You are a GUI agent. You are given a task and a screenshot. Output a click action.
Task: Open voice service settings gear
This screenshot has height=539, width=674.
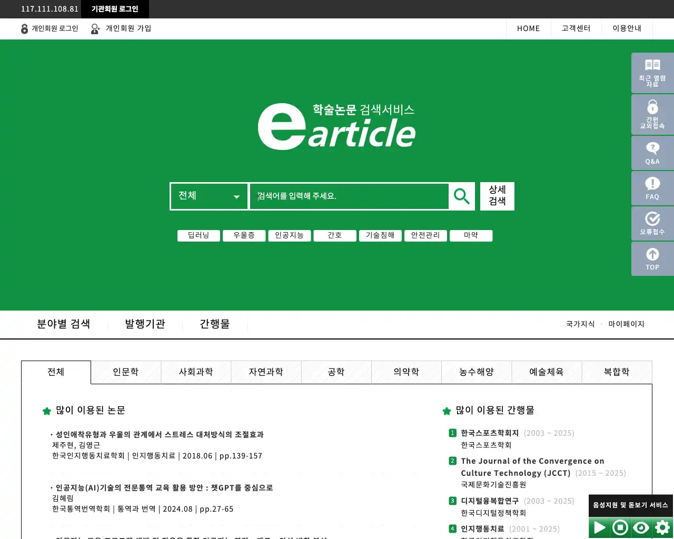pyautogui.click(x=662, y=527)
